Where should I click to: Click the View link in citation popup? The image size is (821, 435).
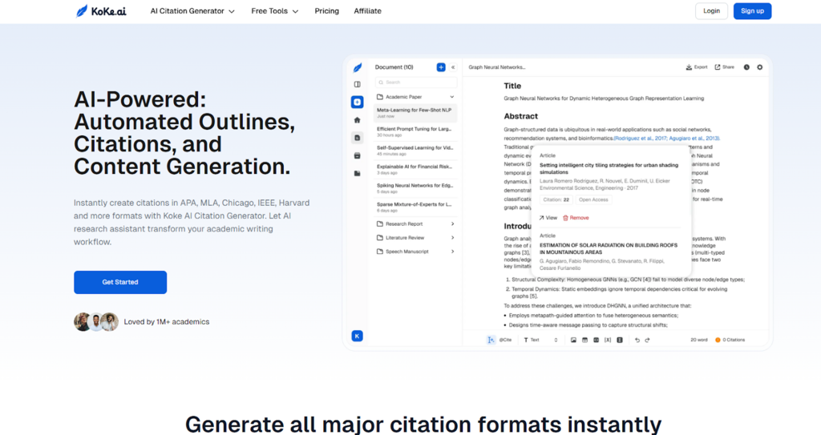548,218
